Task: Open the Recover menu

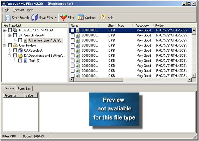Action: point(18,10)
